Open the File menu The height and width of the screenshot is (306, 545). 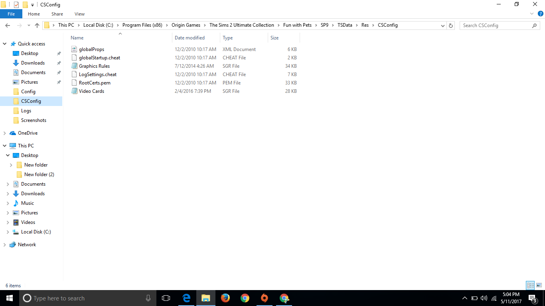click(11, 14)
